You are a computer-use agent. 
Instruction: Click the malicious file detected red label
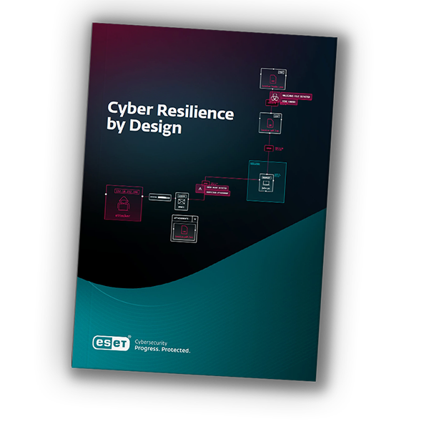point(298,96)
